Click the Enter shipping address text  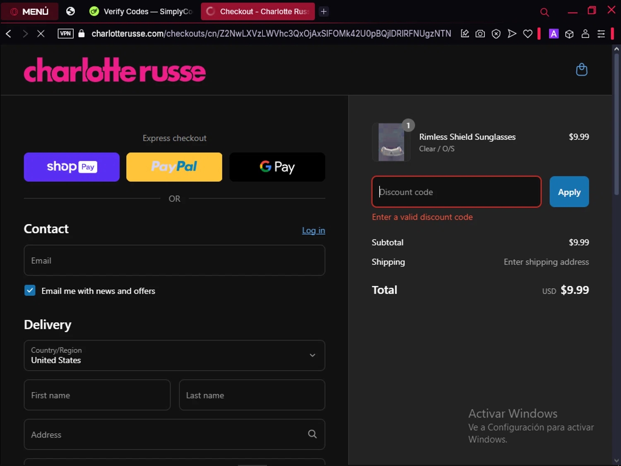point(546,262)
